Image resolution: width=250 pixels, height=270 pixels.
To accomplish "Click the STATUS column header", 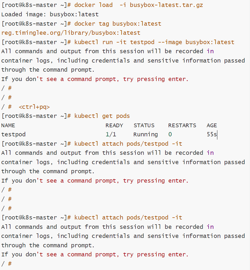I will click(144, 125).
